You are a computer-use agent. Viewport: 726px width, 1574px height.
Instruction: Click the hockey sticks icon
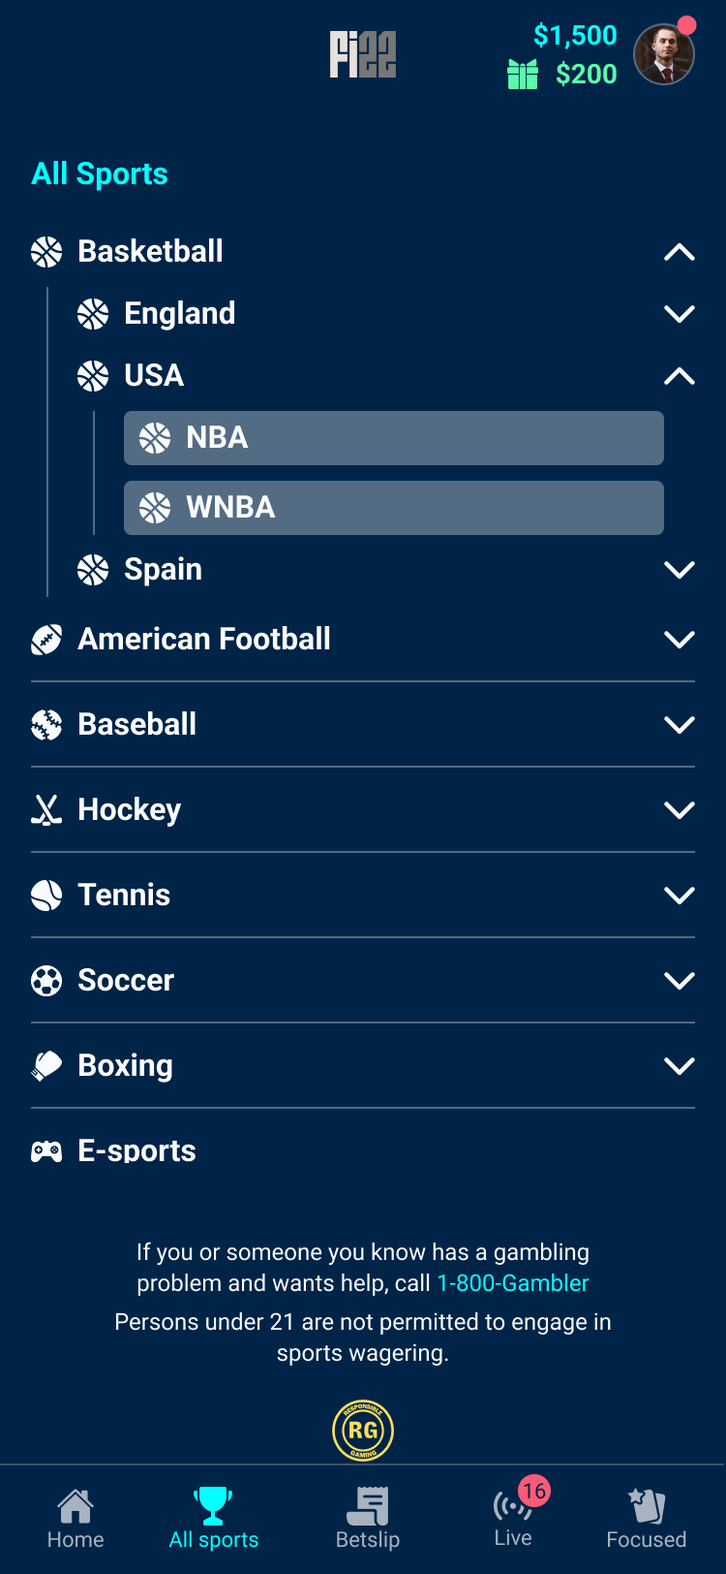[x=46, y=809]
